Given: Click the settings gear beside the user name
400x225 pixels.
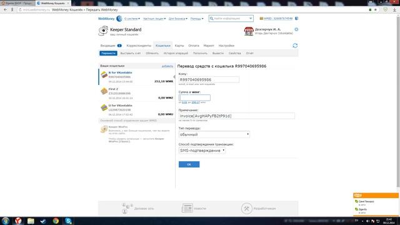Looking at the screenshot, I should [x=296, y=29].
